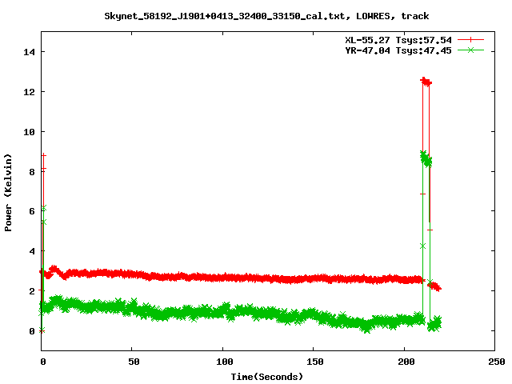Click the green calibration spike peak near 8.8 Kelvin

(426, 158)
